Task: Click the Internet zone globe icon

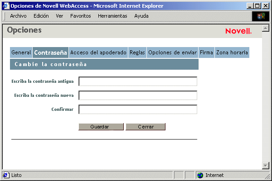Action: 200,175
